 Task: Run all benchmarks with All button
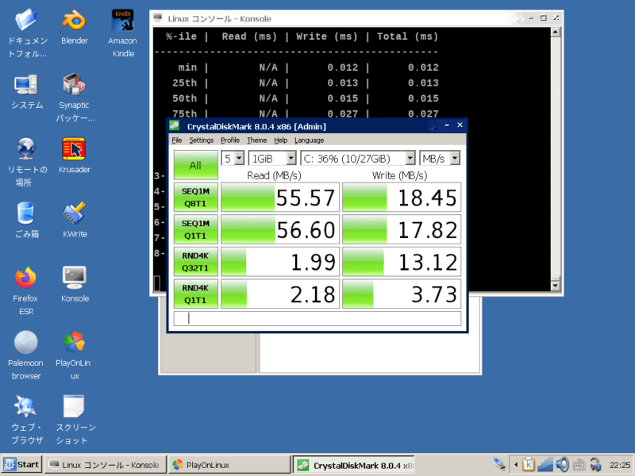pyautogui.click(x=194, y=165)
